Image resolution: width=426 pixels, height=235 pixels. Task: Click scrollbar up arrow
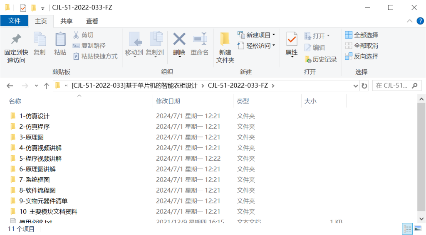point(421,99)
